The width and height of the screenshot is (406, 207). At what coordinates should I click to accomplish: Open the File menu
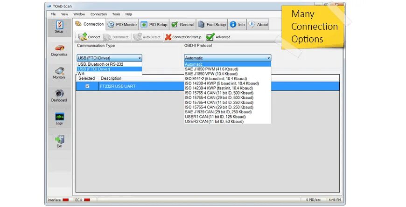pyautogui.click(x=53, y=14)
